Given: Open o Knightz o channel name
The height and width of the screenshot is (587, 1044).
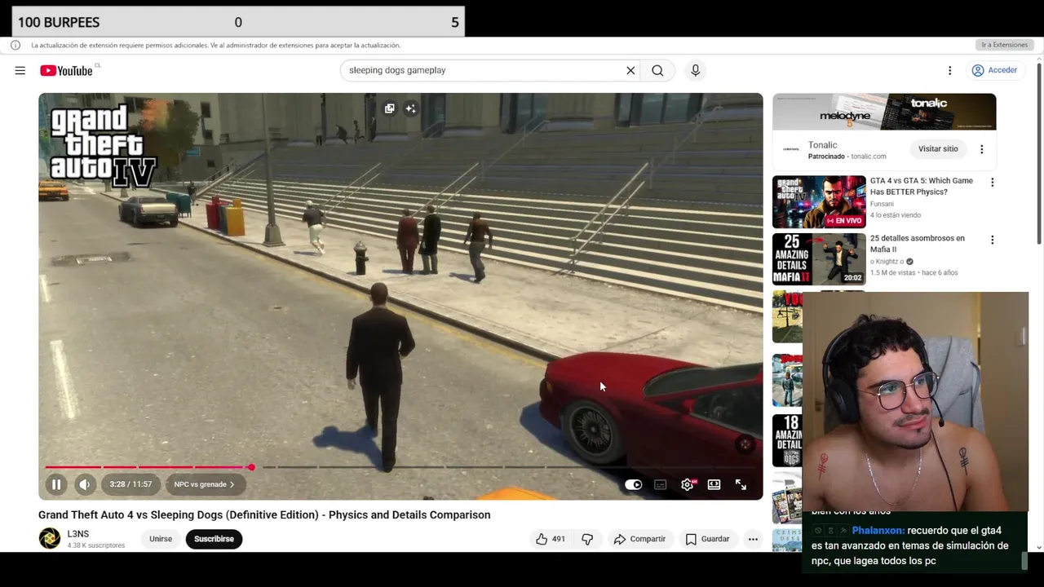Looking at the screenshot, I should (887, 262).
